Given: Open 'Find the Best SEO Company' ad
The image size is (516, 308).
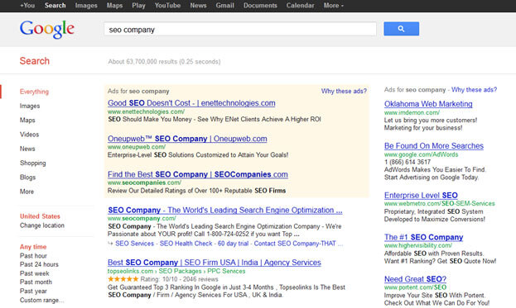Looking at the screenshot, I should coord(198,174).
